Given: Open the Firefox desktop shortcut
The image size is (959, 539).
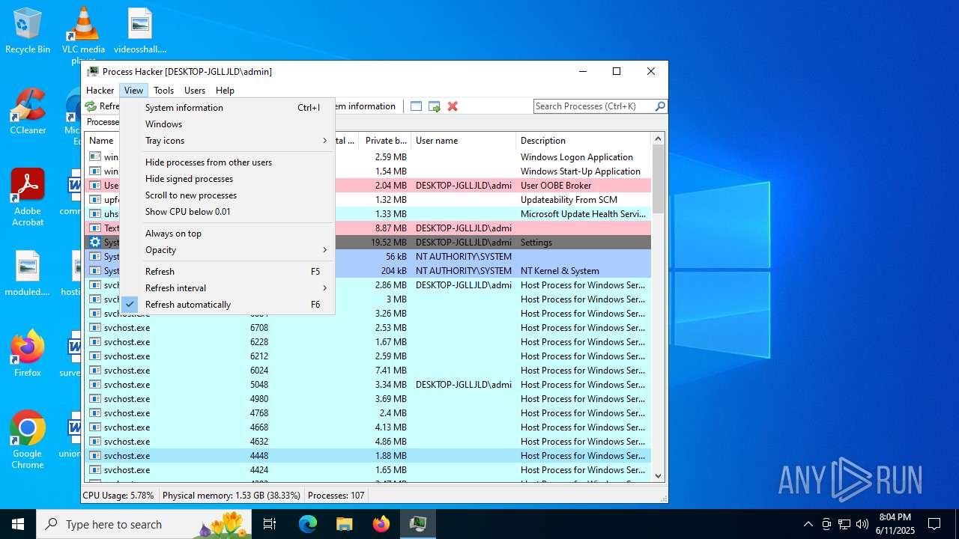Looking at the screenshot, I should (28, 354).
